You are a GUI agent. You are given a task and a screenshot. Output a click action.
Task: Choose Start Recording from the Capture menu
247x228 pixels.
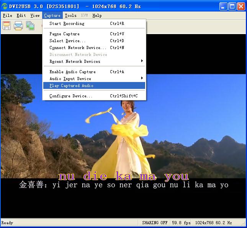tap(67, 24)
